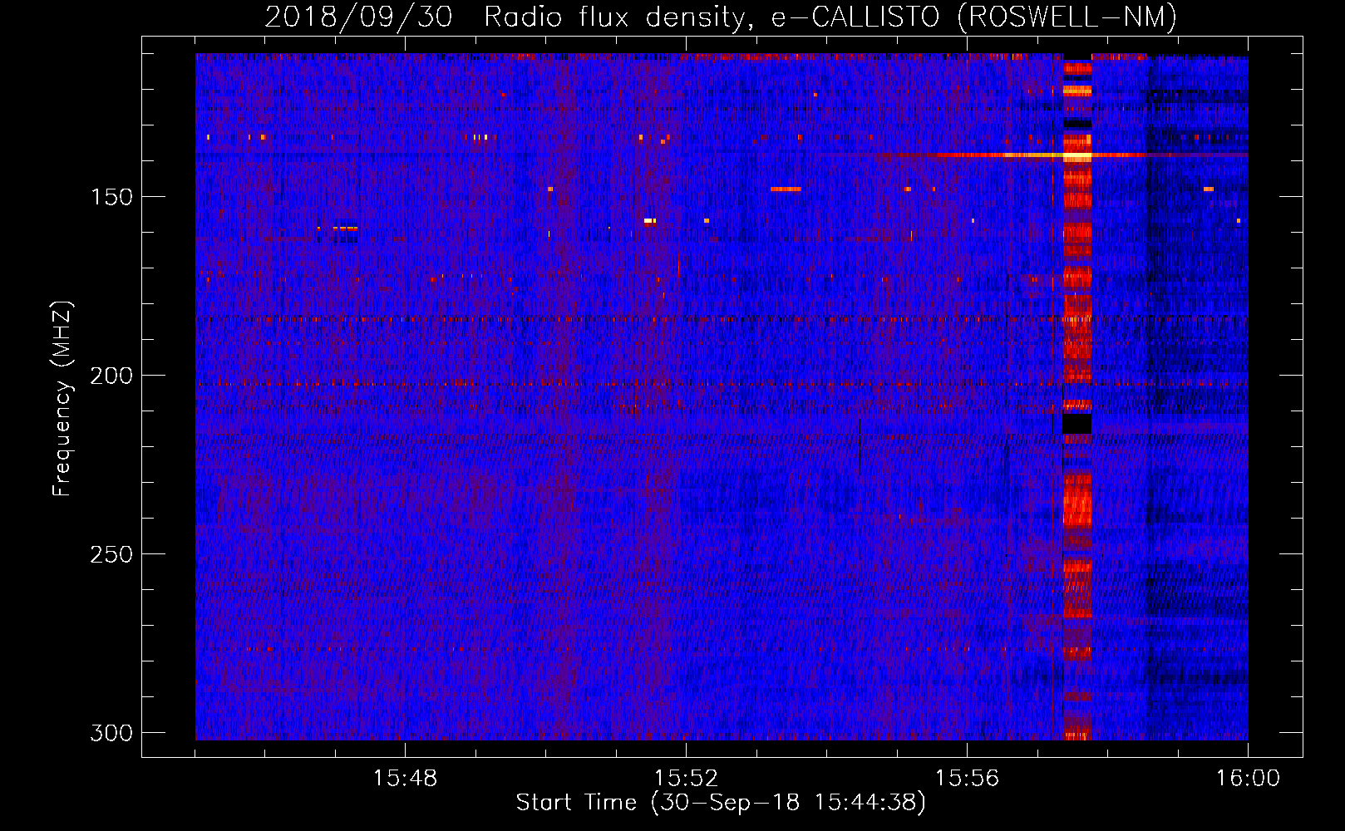
Task: Click the 15:52 time tick label
Action: [x=686, y=779]
